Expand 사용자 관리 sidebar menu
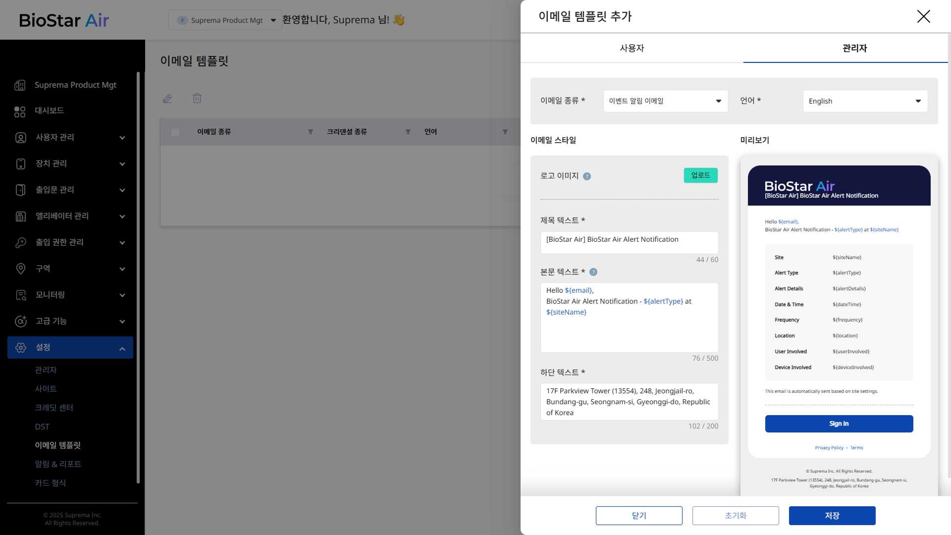Viewport: 951px width, 535px height. 70,137
